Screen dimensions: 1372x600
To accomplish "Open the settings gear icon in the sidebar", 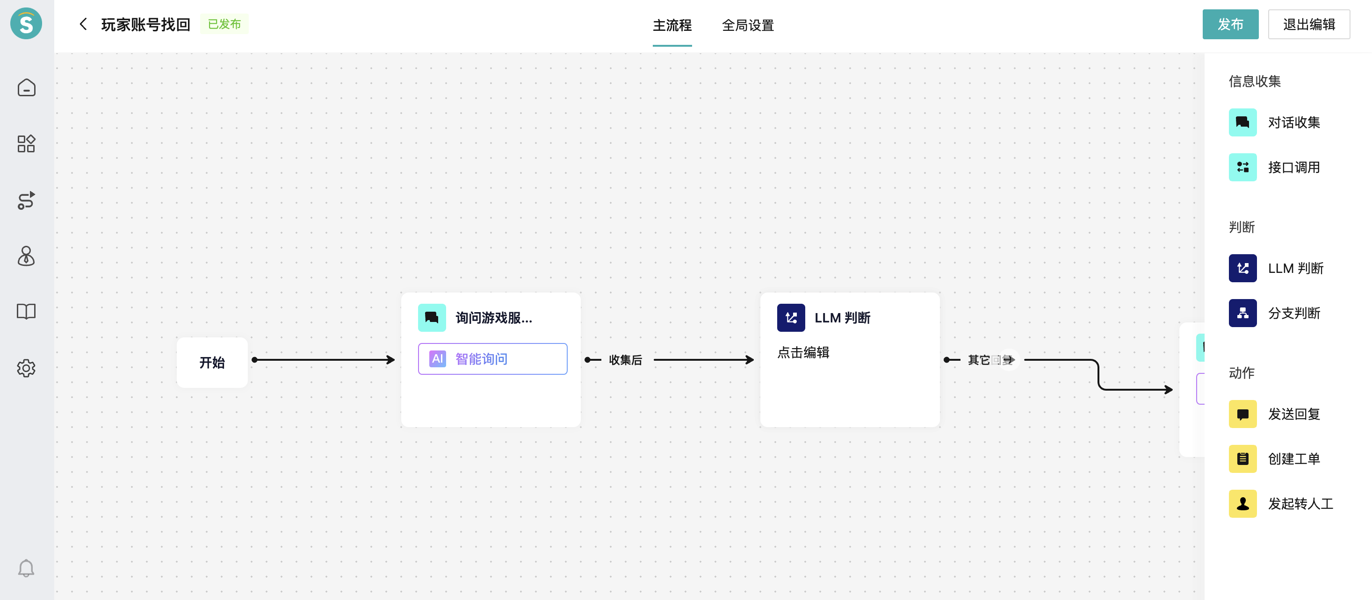I will 26,368.
